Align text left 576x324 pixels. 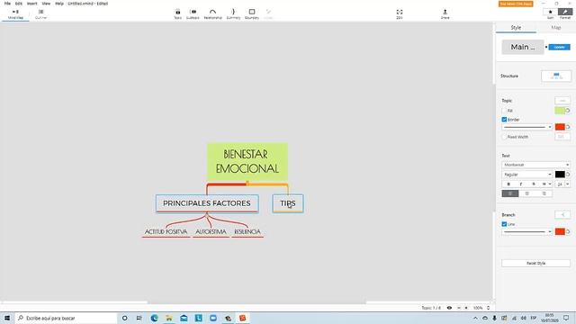click(x=510, y=193)
